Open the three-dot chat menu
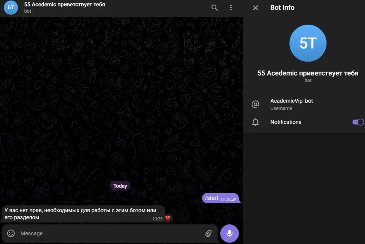The image size is (365, 244). pos(231,8)
